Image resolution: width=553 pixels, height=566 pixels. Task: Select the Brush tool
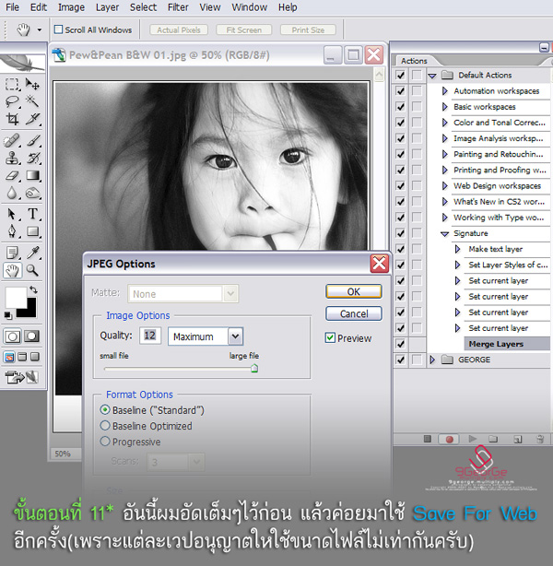pyautogui.click(x=32, y=140)
